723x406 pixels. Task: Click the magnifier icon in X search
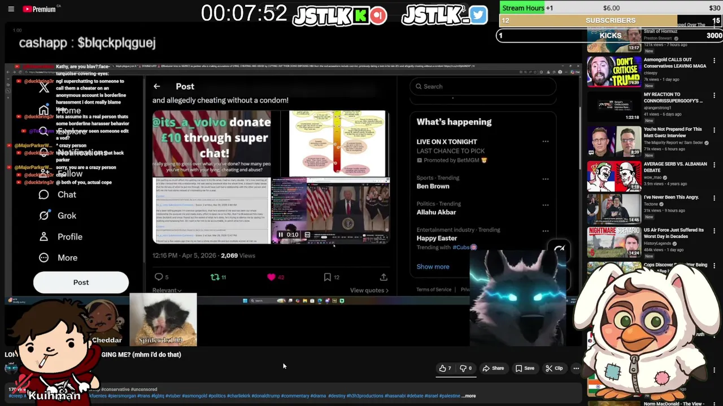[419, 86]
